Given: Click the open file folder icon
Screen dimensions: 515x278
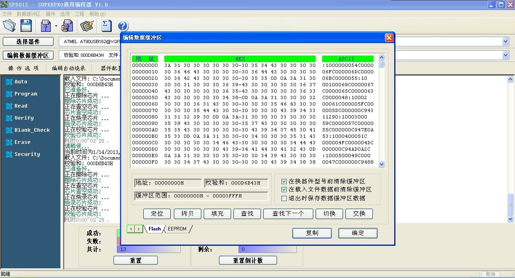Looking at the screenshot, I should click(9, 26).
